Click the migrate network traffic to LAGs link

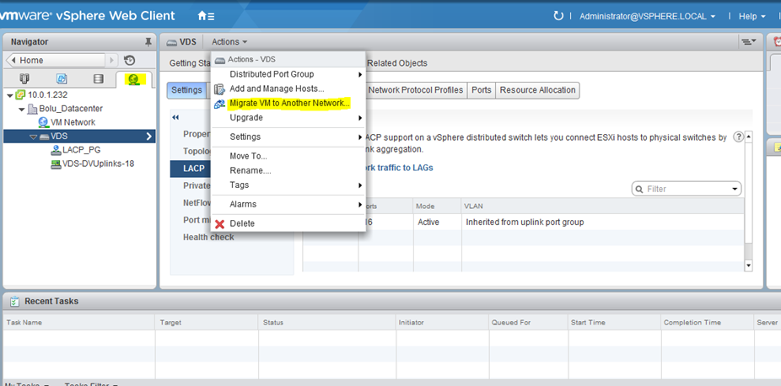(x=399, y=168)
